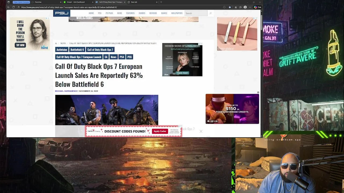Open the HOME menu item

(91, 13)
